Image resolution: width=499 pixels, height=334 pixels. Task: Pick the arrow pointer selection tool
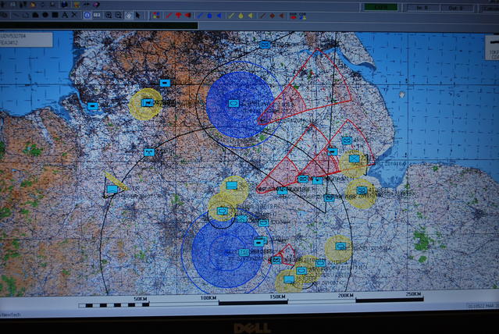pos(138,15)
